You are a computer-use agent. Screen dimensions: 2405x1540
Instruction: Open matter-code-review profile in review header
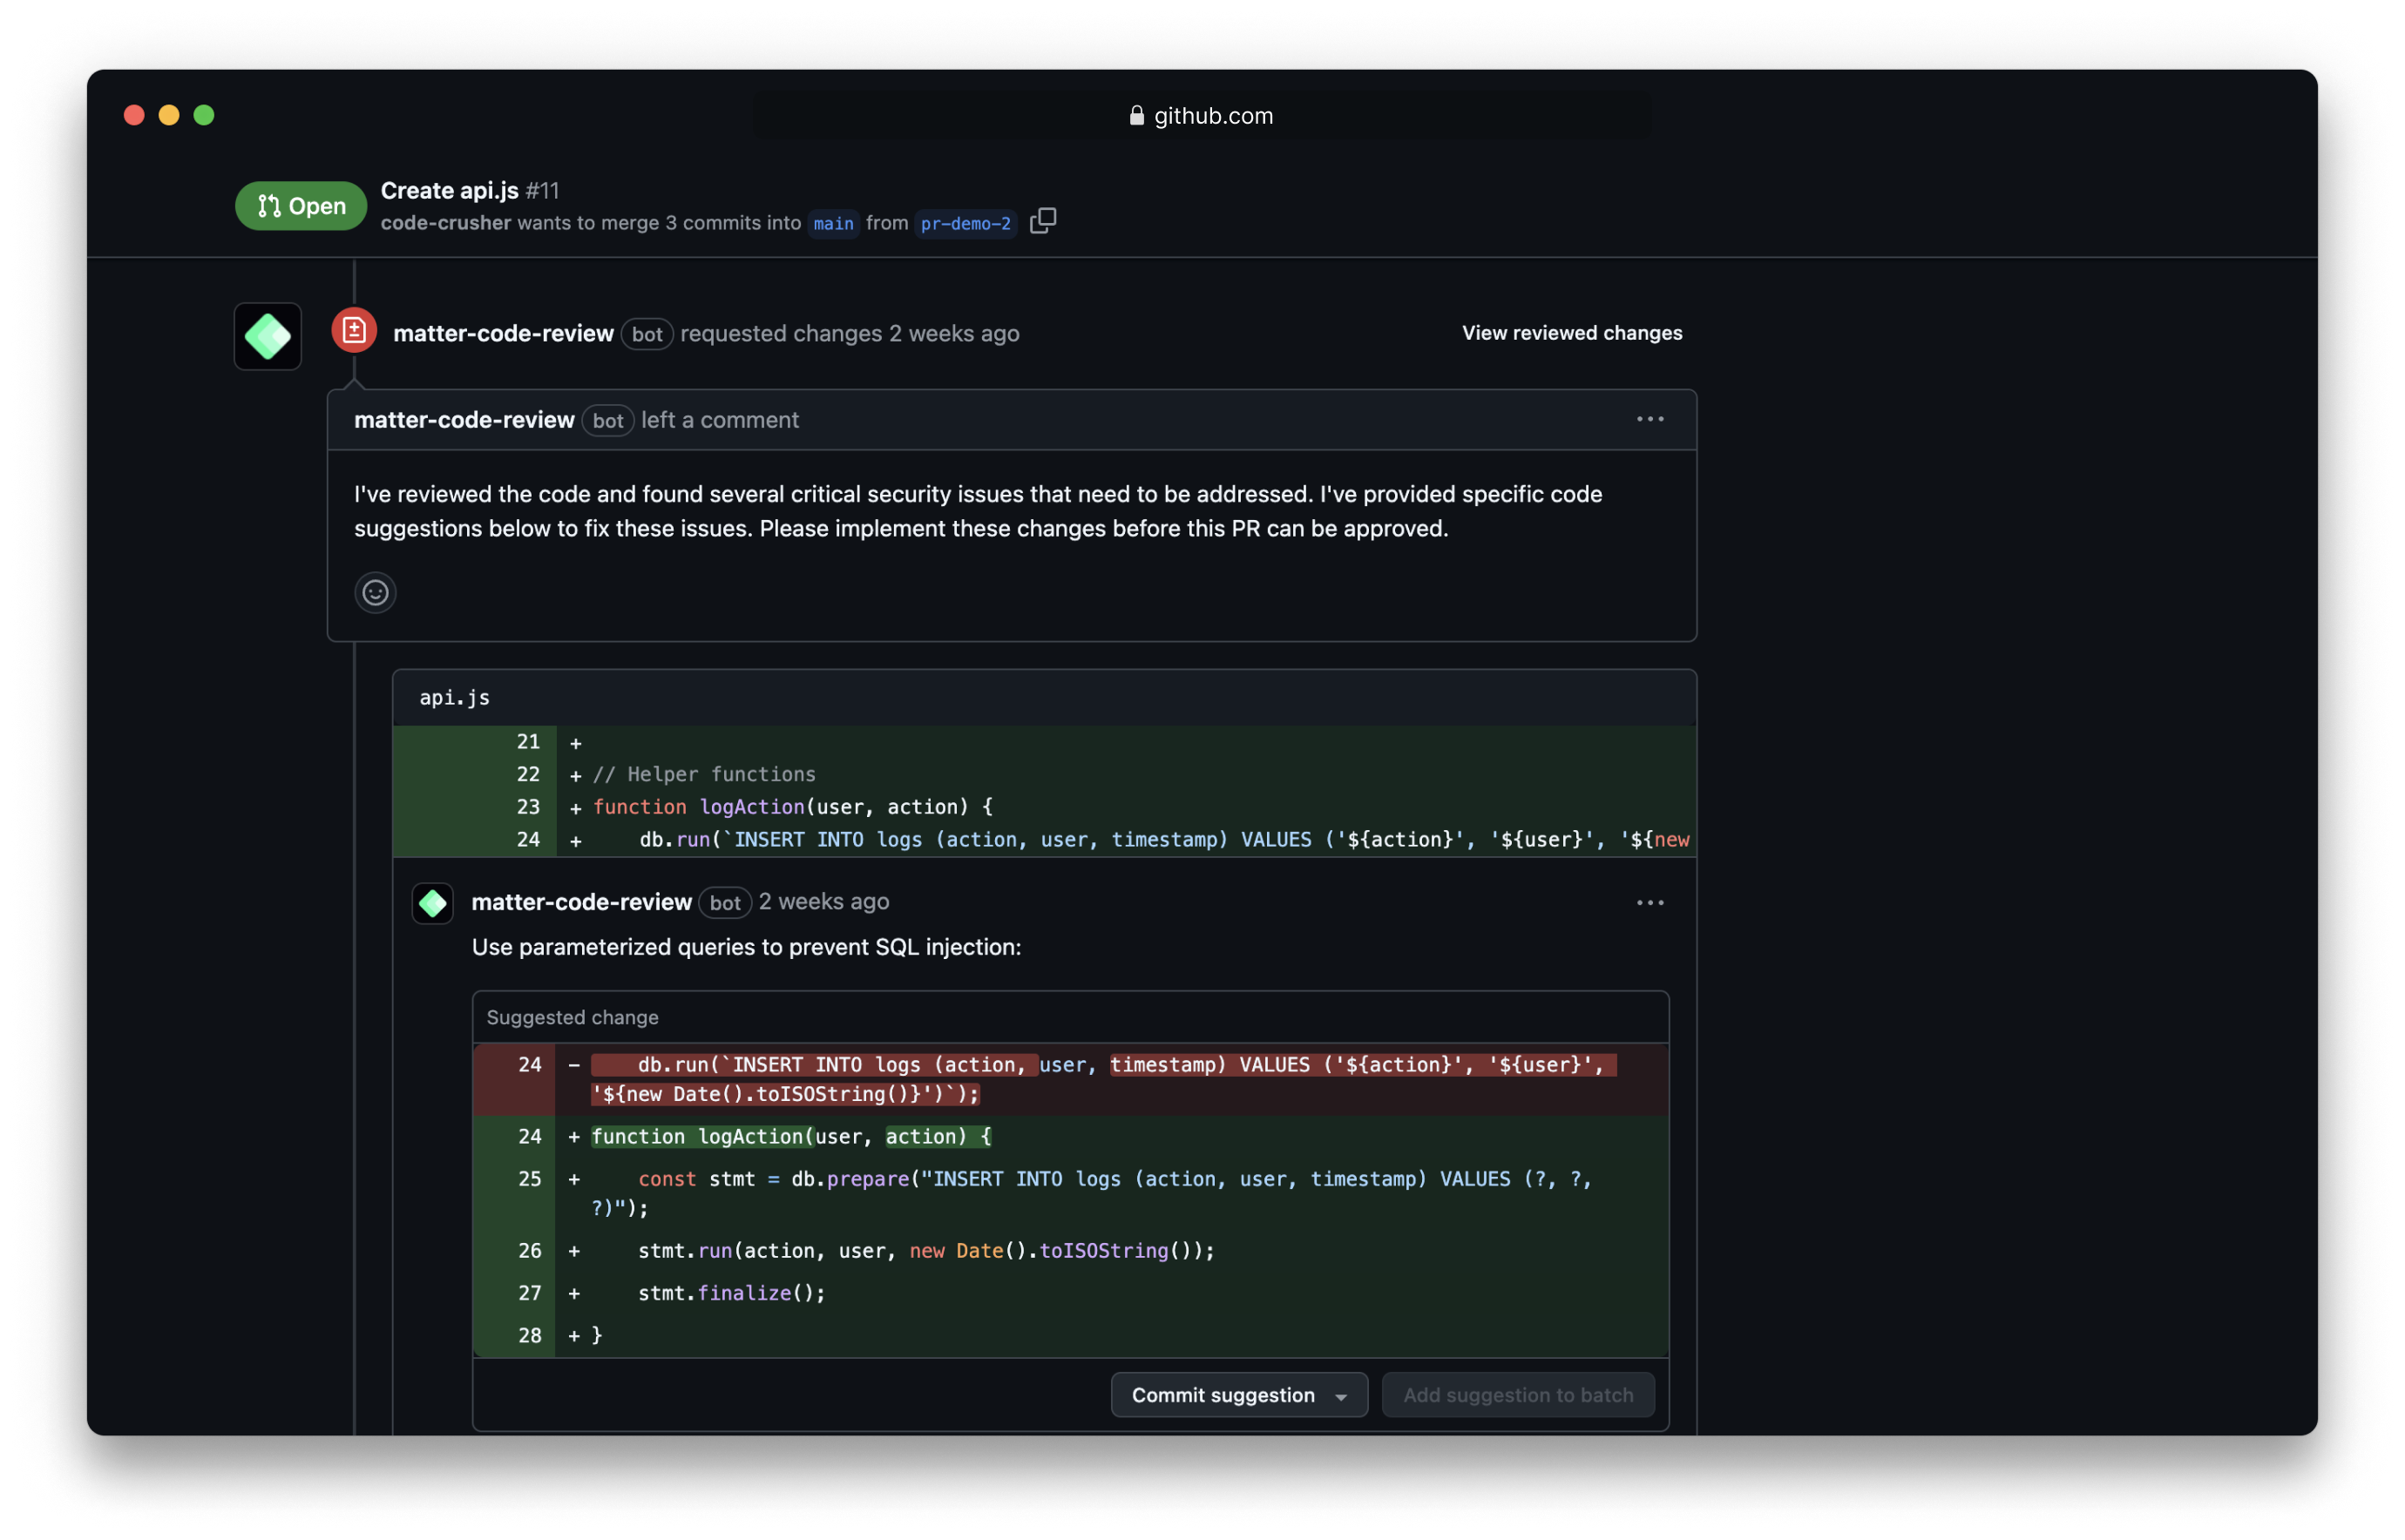pyautogui.click(x=503, y=333)
